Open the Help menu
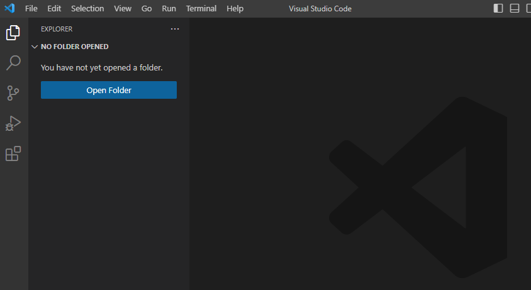Viewport: 531px width, 290px height. click(x=235, y=8)
